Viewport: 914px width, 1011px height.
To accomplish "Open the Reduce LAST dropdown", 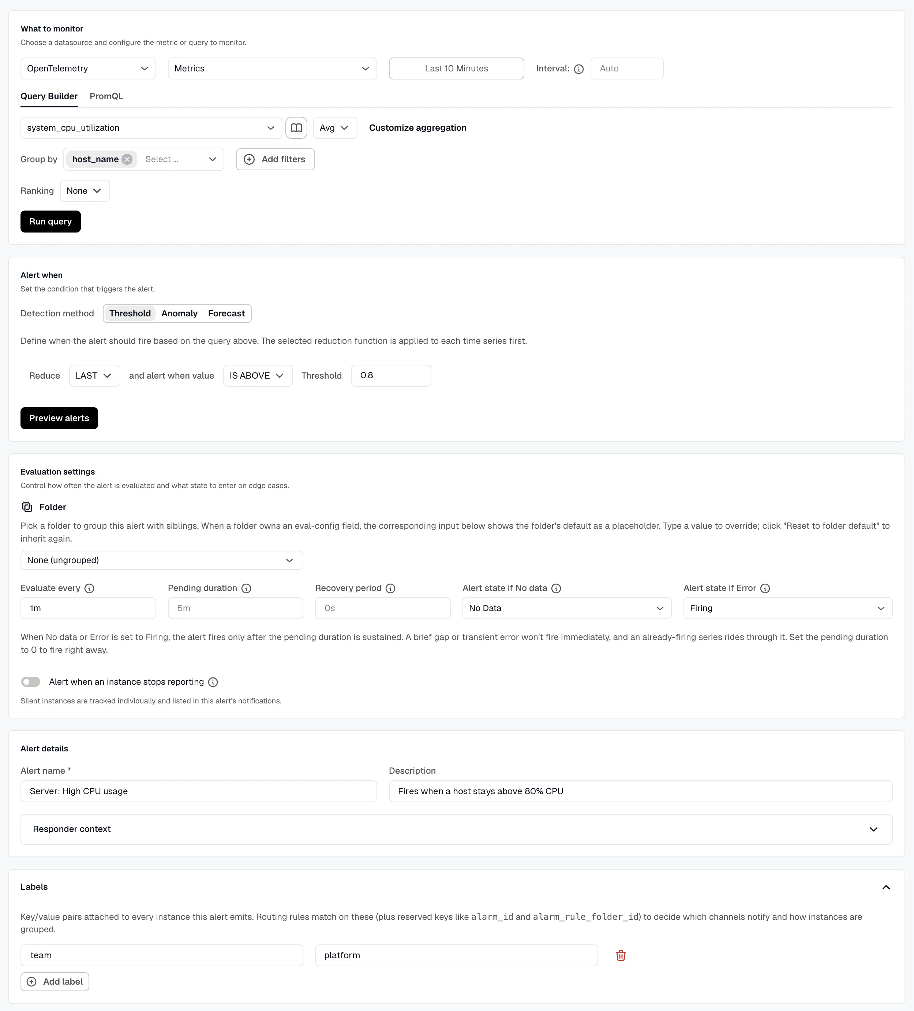I will (x=94, y=376).
